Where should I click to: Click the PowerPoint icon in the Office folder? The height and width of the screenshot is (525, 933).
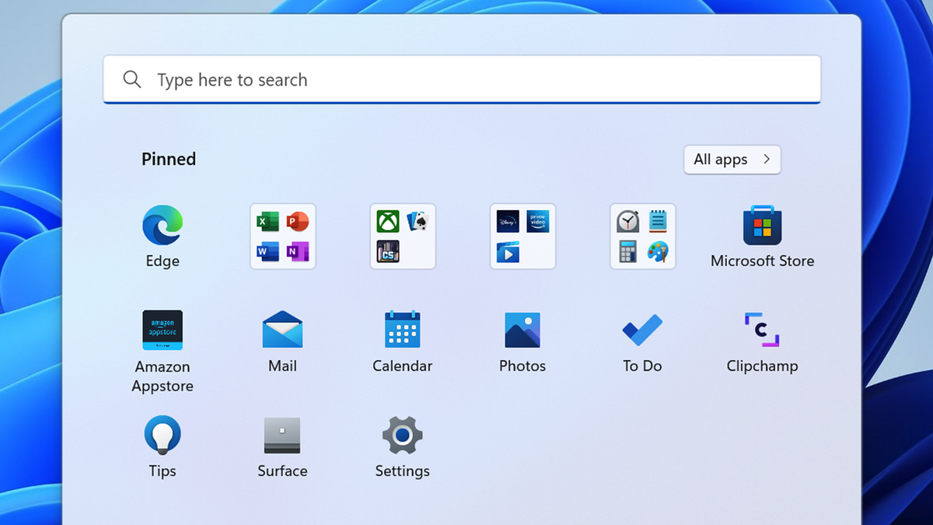click(x=298, y=222)
